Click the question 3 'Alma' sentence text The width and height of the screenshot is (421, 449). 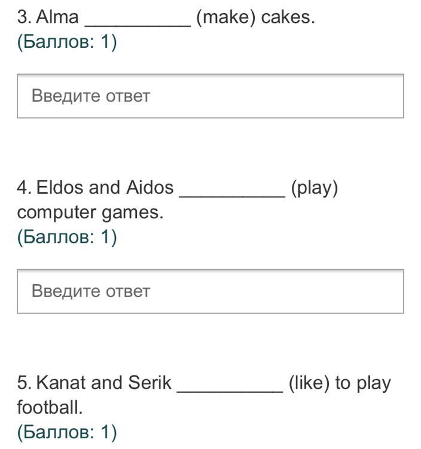coord(57,17)
